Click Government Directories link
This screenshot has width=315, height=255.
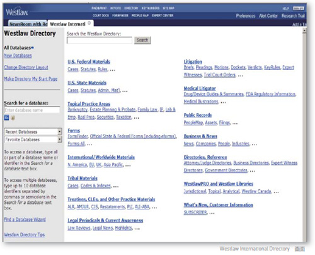click(226, 170)
